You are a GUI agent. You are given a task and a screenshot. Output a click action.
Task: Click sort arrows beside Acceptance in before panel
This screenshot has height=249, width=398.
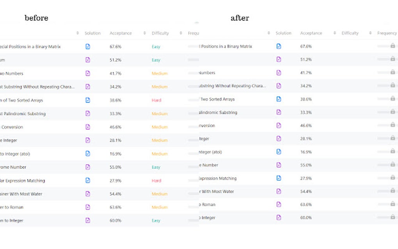[144, 33]
